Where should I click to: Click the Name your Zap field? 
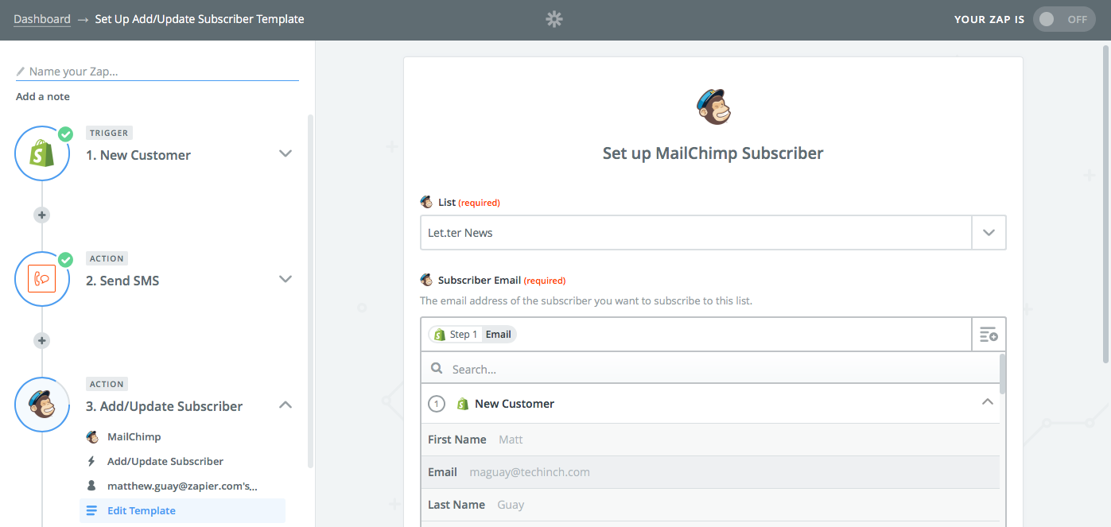click(x=157, y=72)
